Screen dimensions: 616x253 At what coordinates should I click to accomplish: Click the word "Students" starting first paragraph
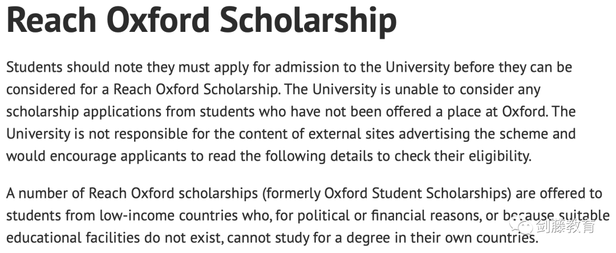click(x=34, y=67)
